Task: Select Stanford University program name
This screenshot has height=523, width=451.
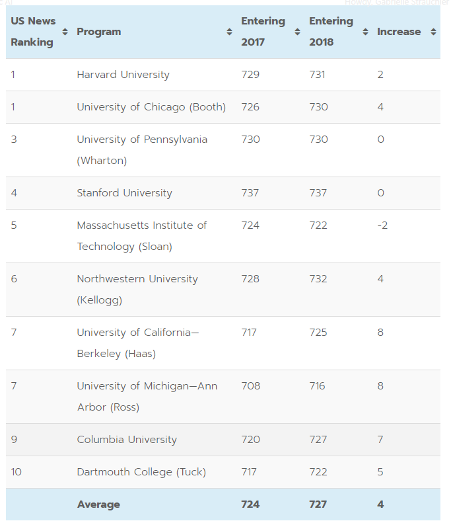Action: point(124,193)
